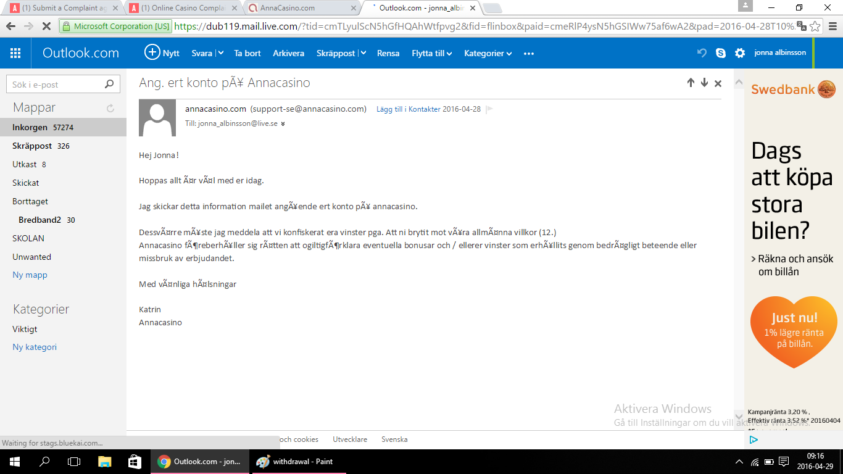Open Windows taskbar search

[x=44, y=462]
